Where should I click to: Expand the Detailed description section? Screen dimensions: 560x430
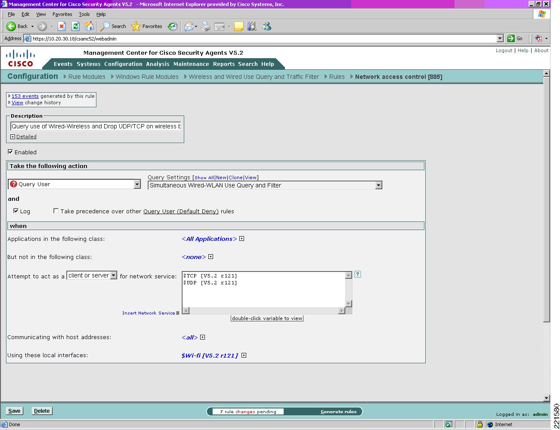pyautogui.click(x=12, y=137)
